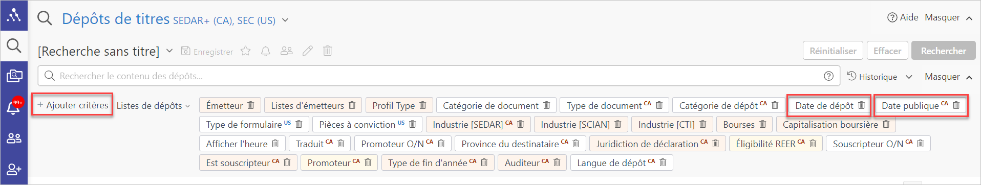Share the search via people icon
Image resolution: width=981 pixels, height=185 pixels.
287,51
